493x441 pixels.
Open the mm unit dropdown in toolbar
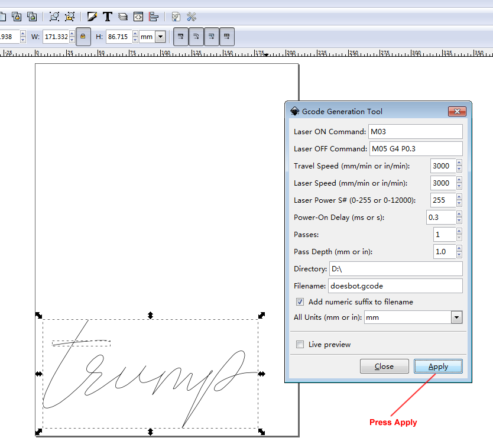pyautogui.click(x=160, y=37)
